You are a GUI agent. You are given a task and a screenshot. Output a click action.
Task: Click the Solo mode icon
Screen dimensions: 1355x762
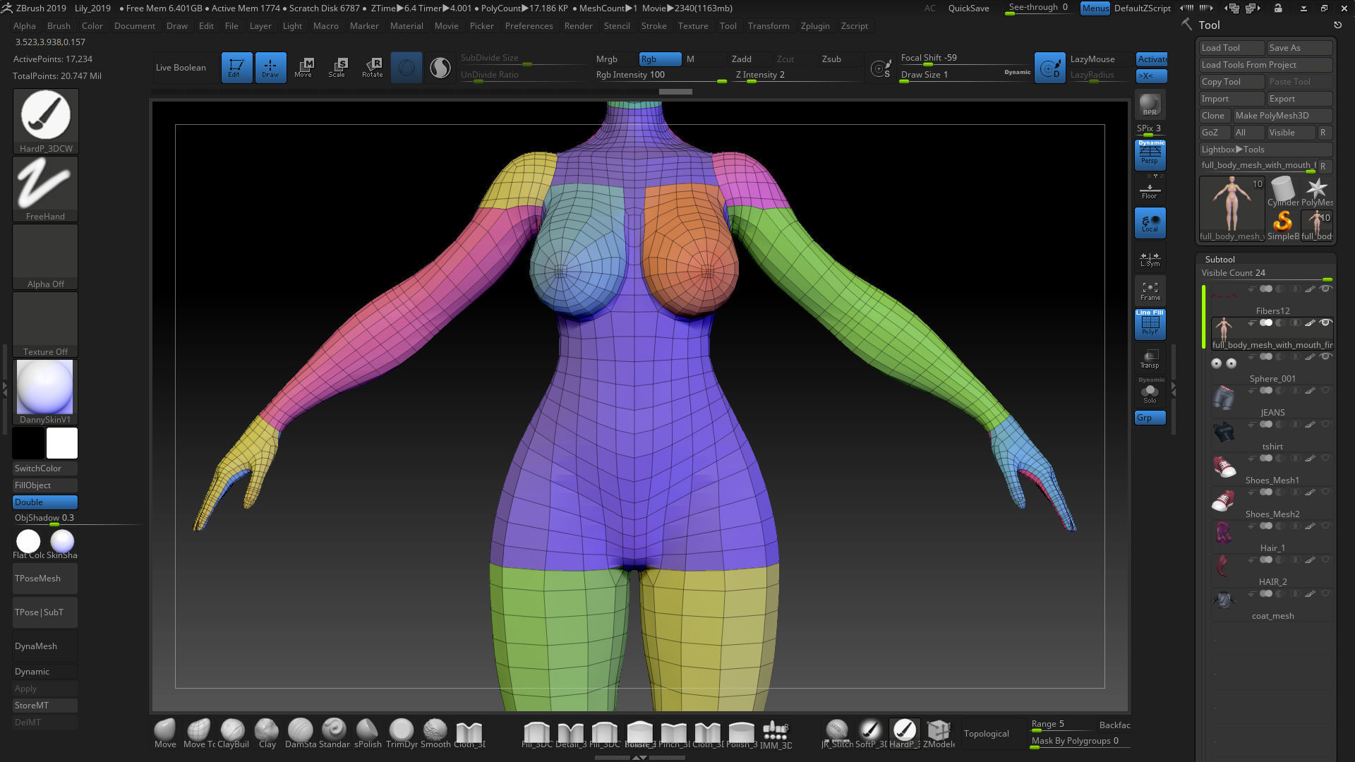click(x=1150, y=391)
